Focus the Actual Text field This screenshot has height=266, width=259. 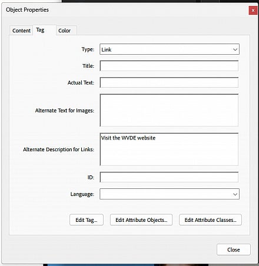click(x=169, y=82)
